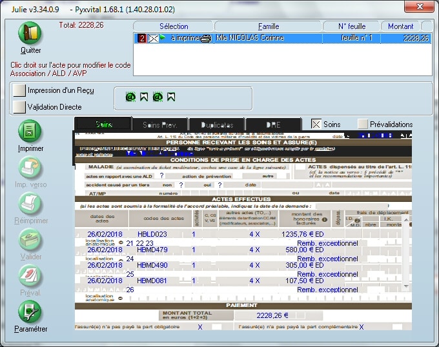The height and width of the screenshot is (347, 439).
Task: Sort by Famille column header
Action: tap(269, 26)
